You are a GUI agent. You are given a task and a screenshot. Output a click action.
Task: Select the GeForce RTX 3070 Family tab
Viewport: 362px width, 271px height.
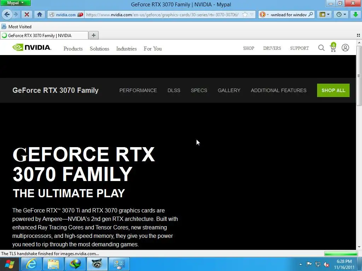point(44,36)
